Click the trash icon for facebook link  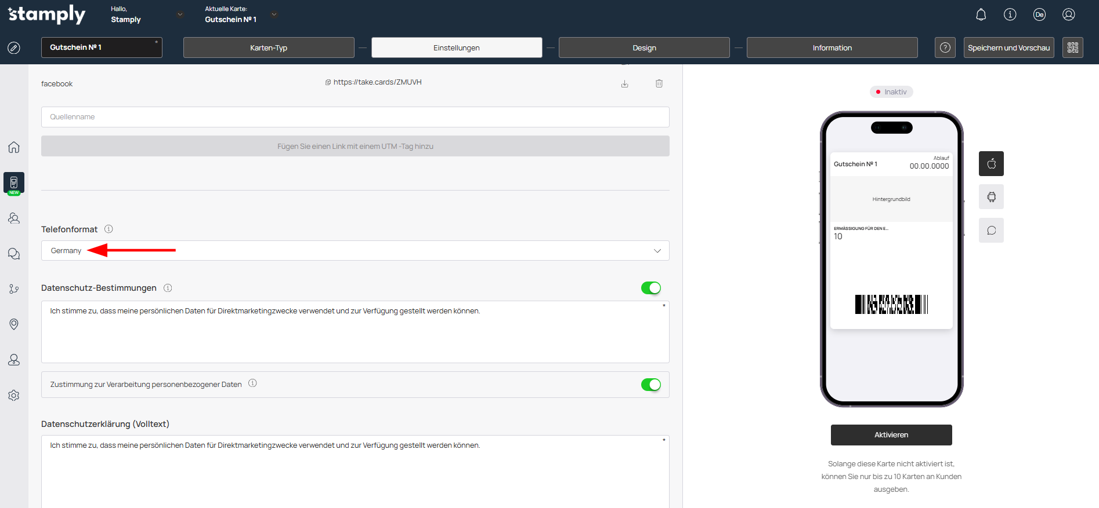click(x=659, y=83)
